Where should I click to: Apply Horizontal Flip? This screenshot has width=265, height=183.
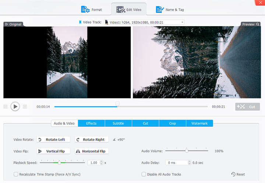click(x=92, y=151)
